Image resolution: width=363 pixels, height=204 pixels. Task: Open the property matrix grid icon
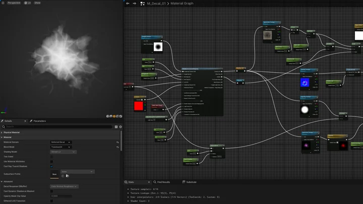116,127
